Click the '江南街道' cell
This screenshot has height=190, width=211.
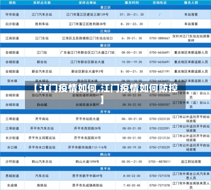point(12,38)
